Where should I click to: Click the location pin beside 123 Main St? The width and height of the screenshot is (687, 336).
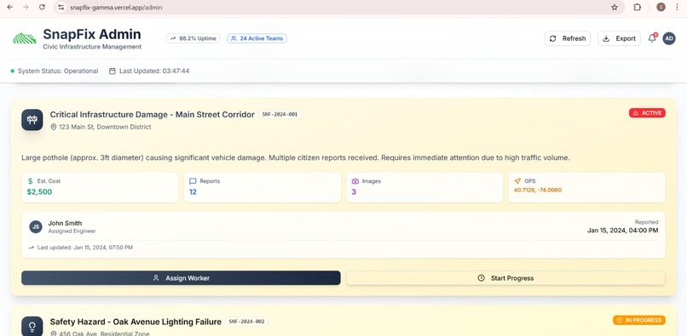[54, 127]
